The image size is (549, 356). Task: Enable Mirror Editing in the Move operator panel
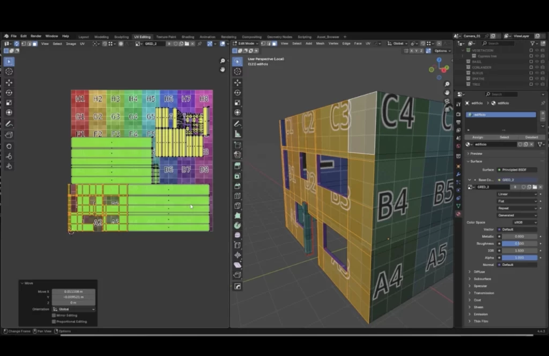(x=54, y=315)
